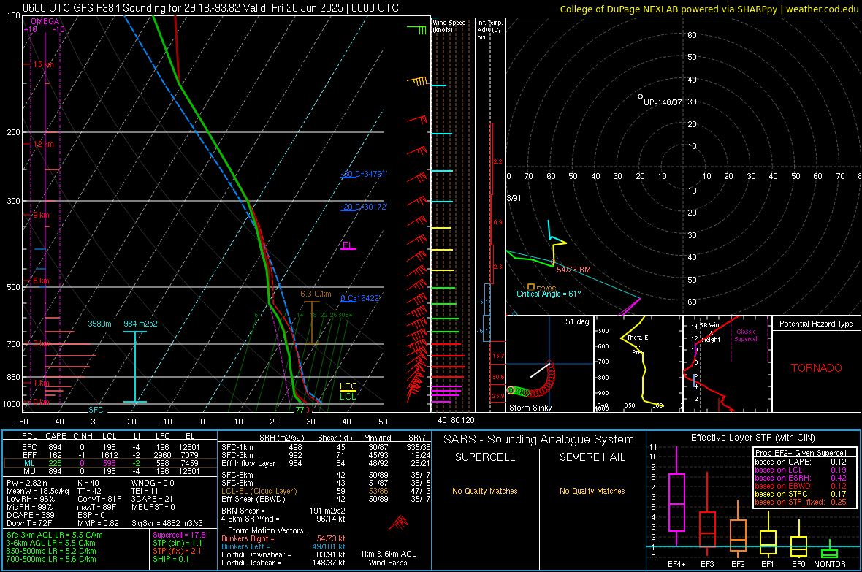Click the based on STP_fixed 0.25 row
862x572 pixels.
(x=801, y=502)
